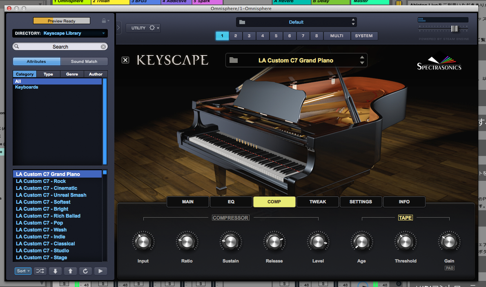486x287 pixels.
Task: Click the lock icon beside Preview Ready
Action: [x=104, y=21]
